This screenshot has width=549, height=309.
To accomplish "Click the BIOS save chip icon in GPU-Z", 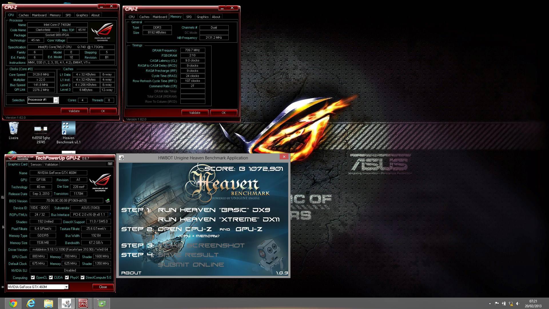I will pyautogui.click(x=108, y=201).
